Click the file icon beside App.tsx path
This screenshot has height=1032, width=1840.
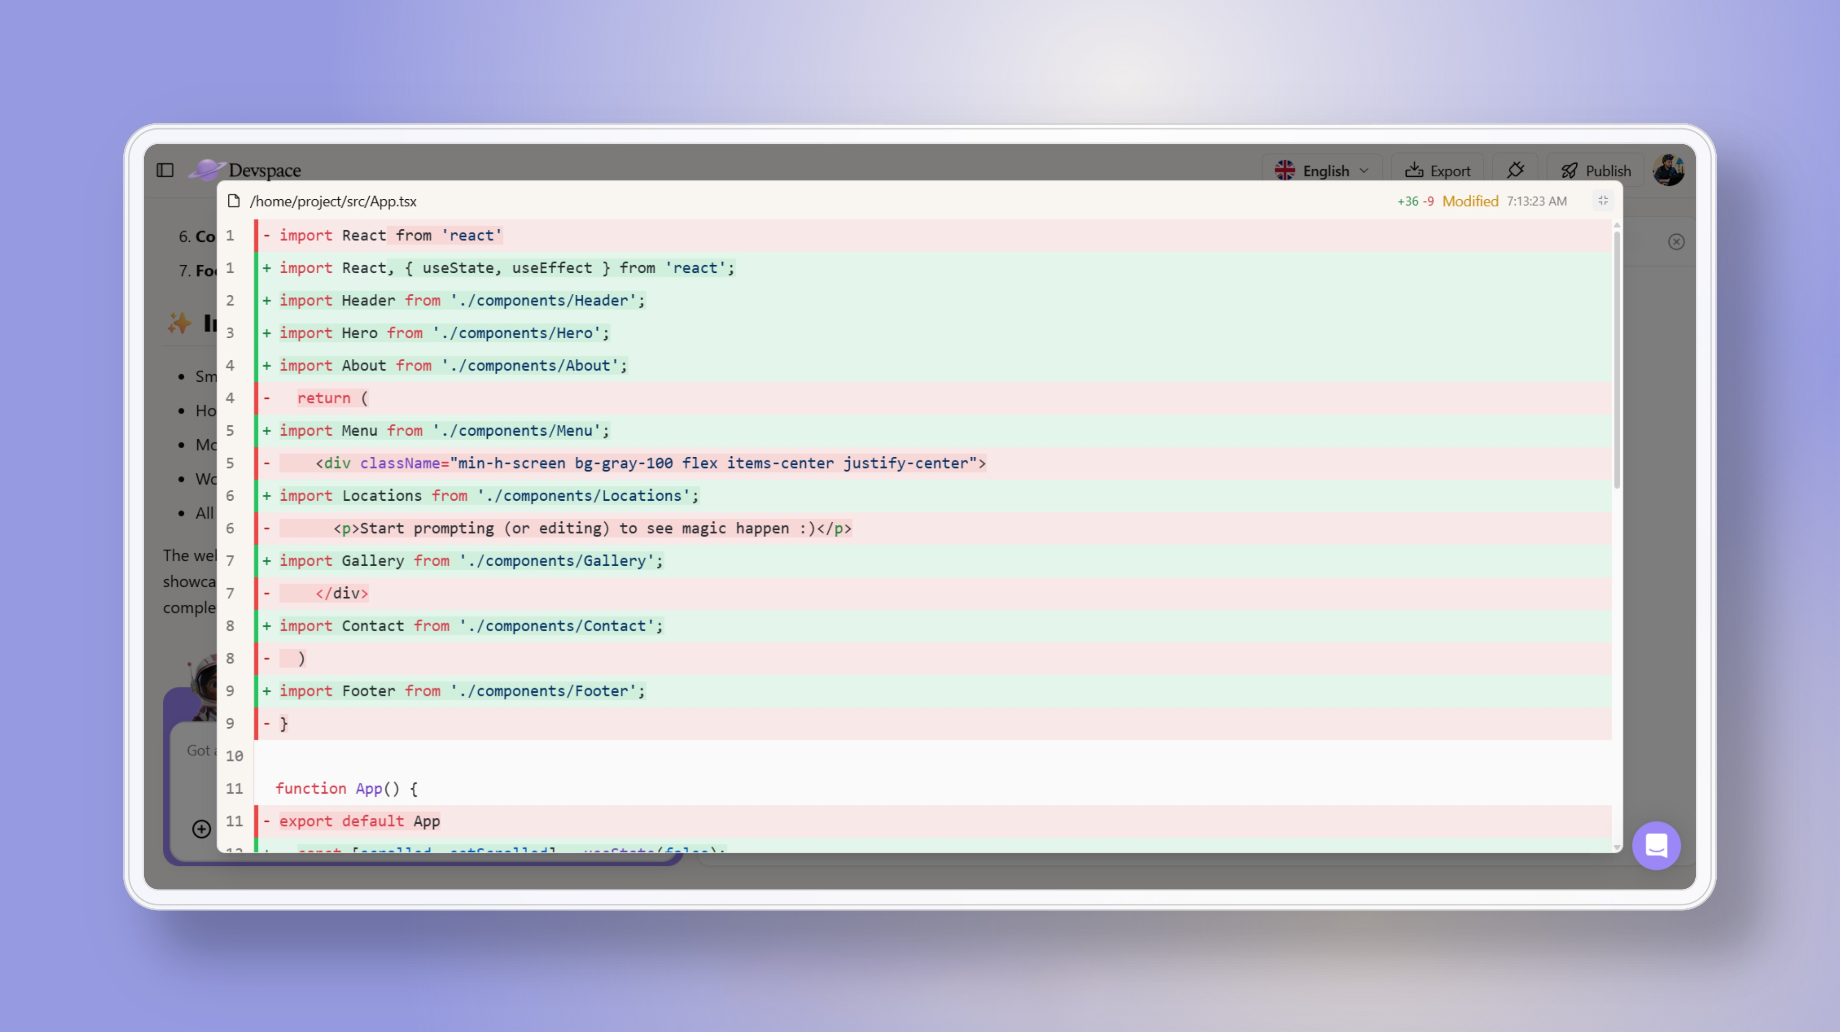[234, 201]
